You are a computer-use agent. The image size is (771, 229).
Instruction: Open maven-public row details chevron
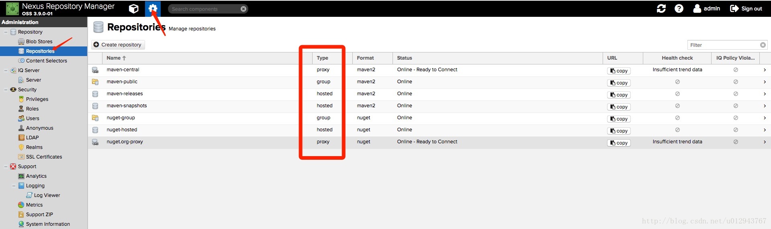tap(765, 82)
